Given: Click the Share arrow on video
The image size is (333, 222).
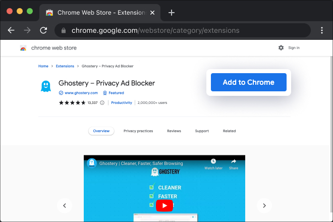Looking at the screenshot, I should pos(233,161).
